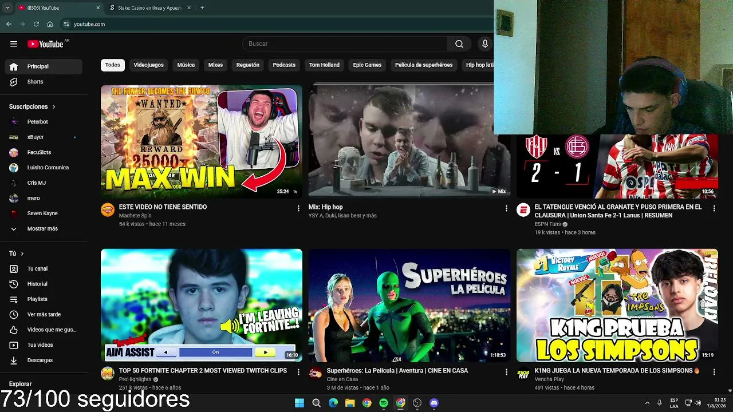The image size is (733, 412).
Task: Open liked videos list in sidebar
Action: coord(44,330)
